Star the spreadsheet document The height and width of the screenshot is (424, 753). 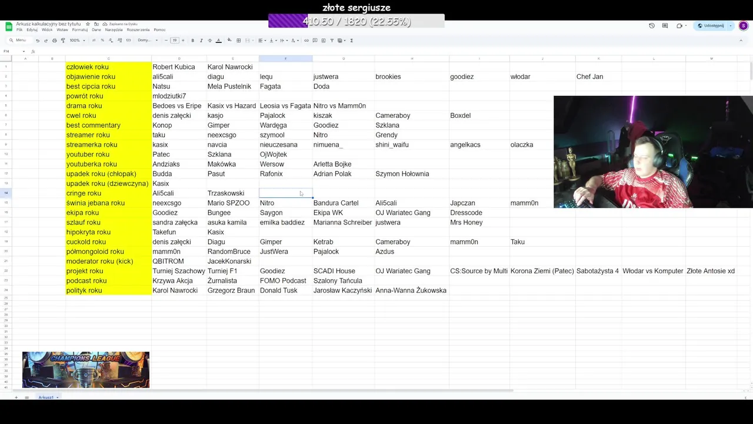(x=88, y=24)
